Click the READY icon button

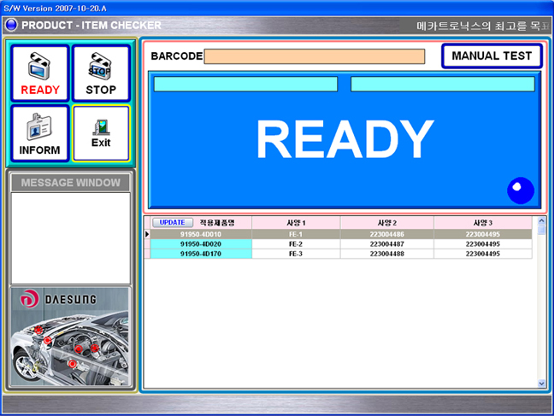tap(39, 73)
